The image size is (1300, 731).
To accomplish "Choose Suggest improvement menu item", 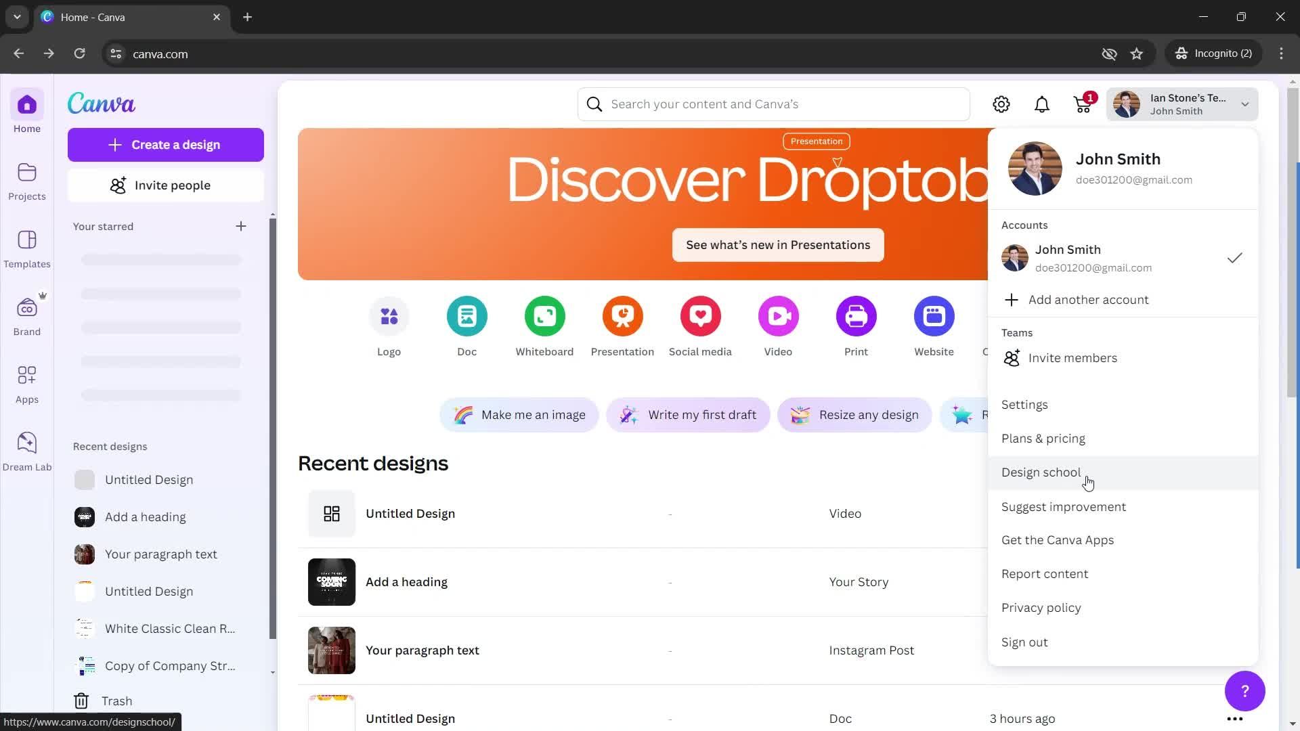I will pyautogui.click(x=1123, y=507).
